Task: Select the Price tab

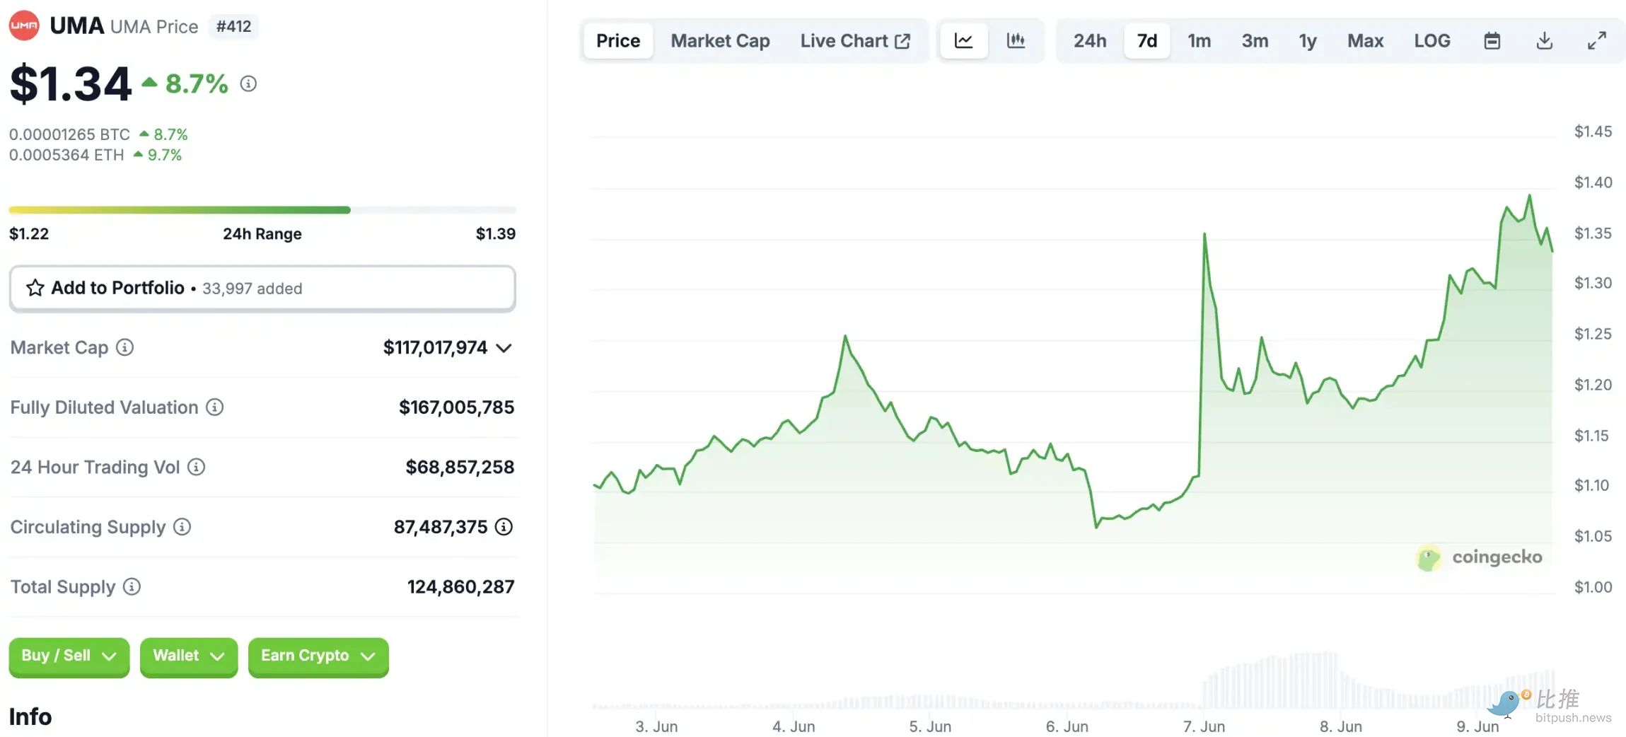Action: pos(617,41)
